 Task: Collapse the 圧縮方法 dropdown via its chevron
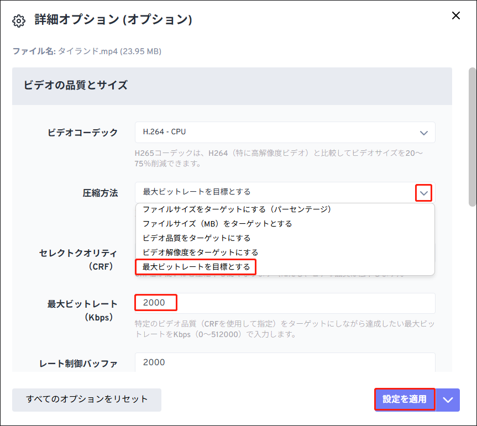point(424,192)
